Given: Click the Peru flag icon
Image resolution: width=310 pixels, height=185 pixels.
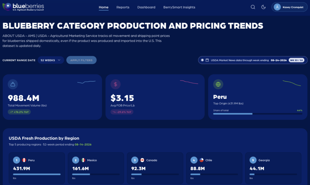Looking at the screenshot, I should click(x=24, y=160).
